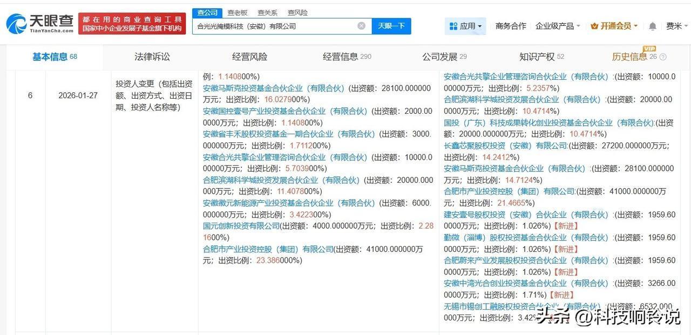Screen dimensions: 691x335
Task: Open the 商务合作 link
Action: coord(511,26)
